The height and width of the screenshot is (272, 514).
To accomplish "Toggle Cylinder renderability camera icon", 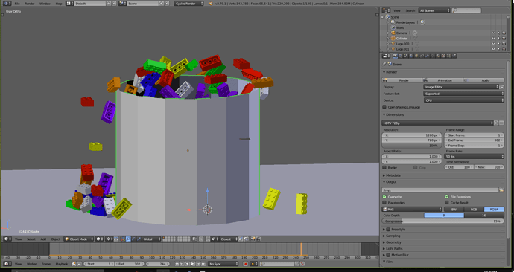I will [504, 39].
